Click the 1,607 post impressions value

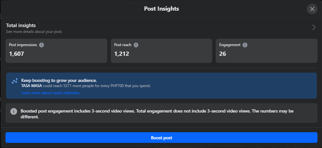click(x=16, y=54)
